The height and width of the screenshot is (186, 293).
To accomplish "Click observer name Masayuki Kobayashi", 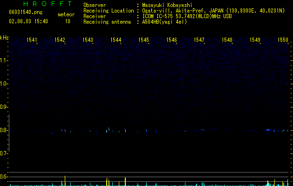I will click(167, 5).
